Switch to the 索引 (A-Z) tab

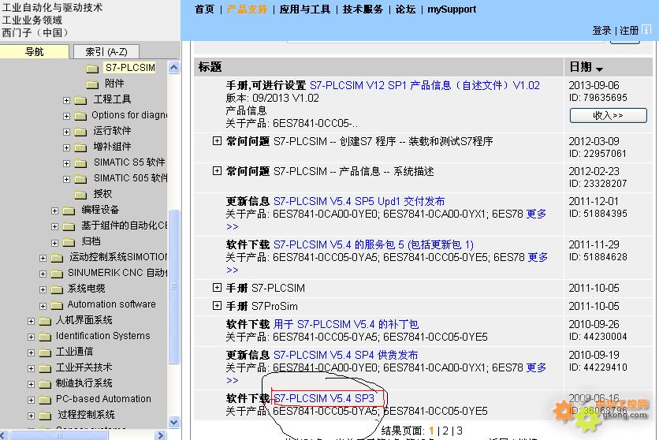pyautogui.click(x=106, y=52)
